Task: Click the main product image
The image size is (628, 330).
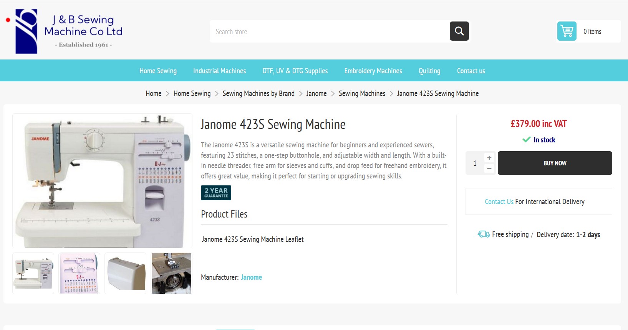Action: [102, 181]
